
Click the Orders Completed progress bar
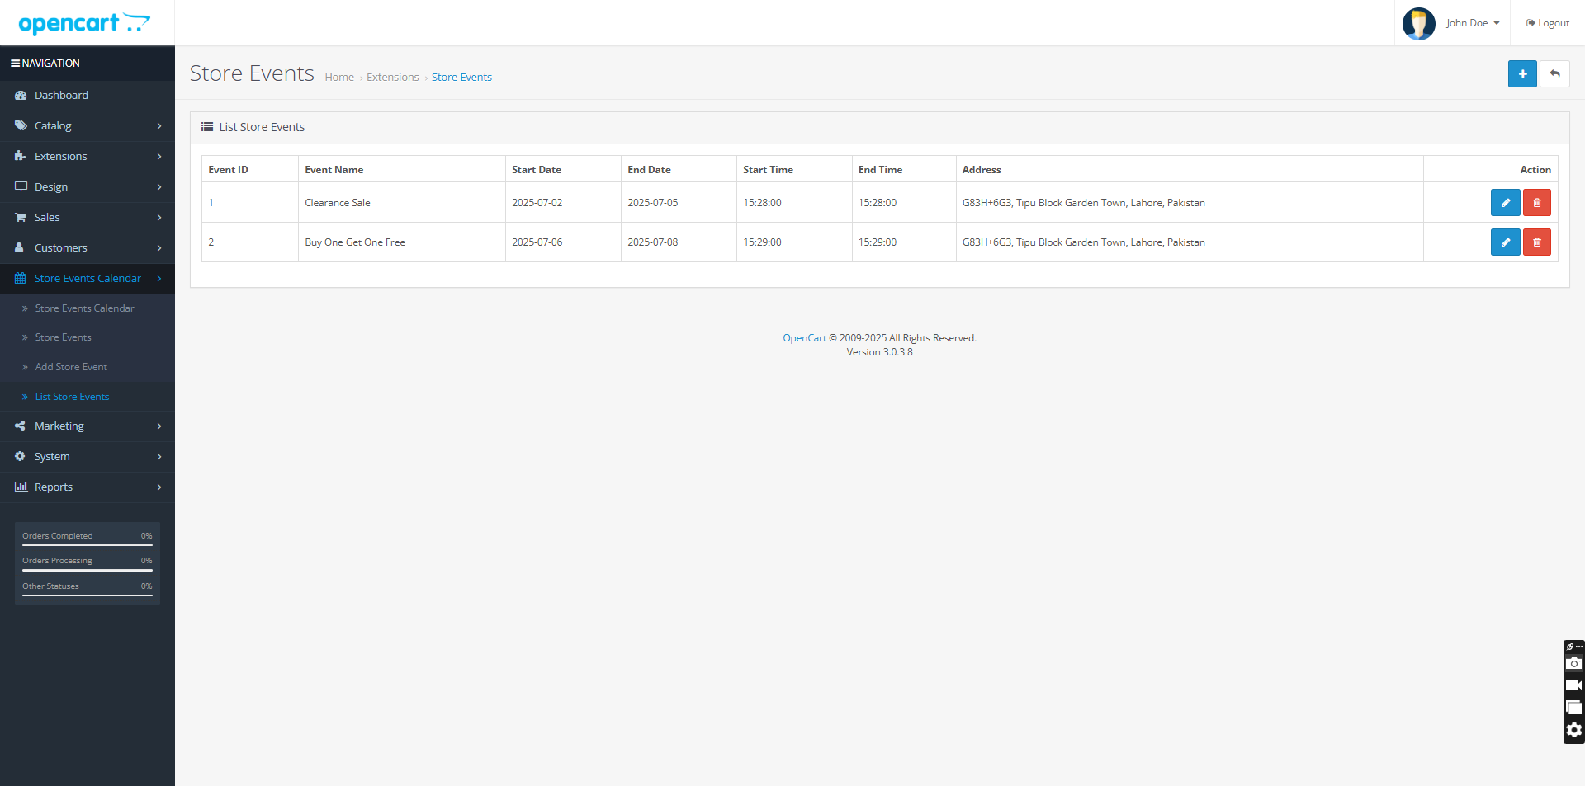coord(87,544)
